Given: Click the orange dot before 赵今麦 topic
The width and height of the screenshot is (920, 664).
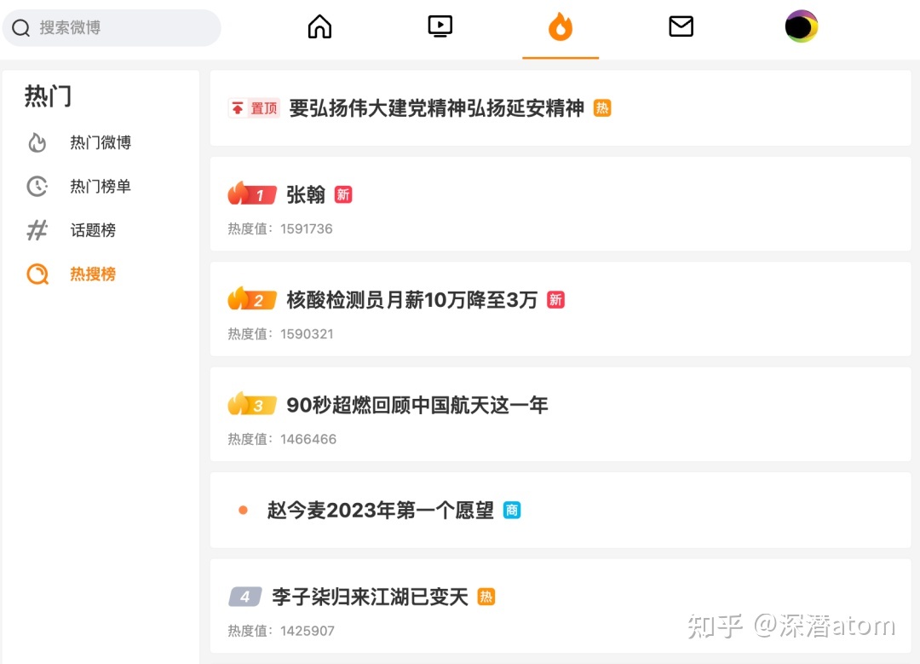Looking at the screenshot, I should pos(243,511).
